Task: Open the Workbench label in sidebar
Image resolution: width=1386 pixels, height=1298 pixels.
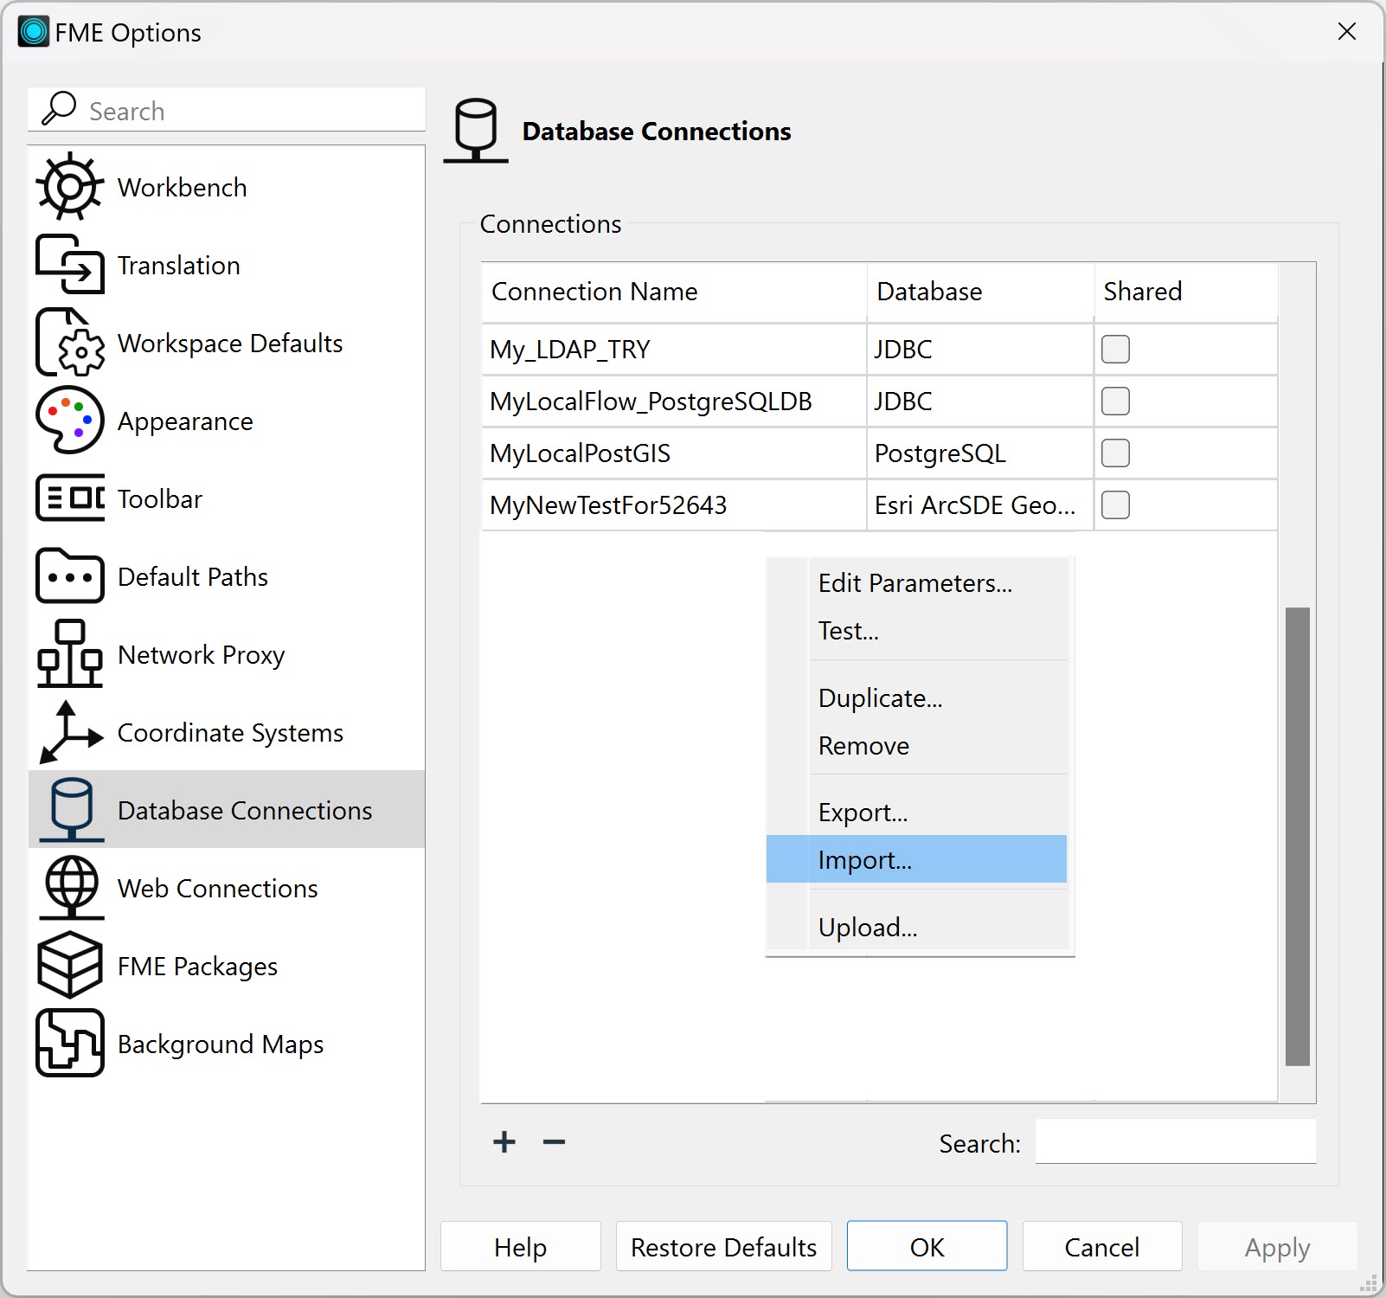Action: (x=183, y=188)
